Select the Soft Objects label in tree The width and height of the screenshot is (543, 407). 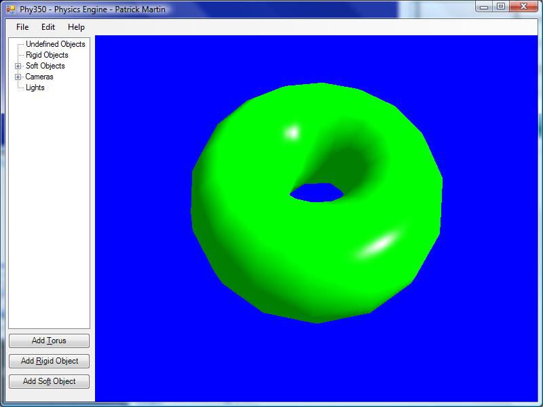coord(45,66)
